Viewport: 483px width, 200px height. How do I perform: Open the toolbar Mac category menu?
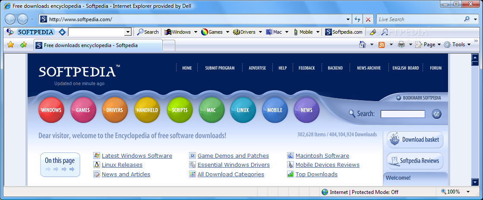click(x=277, y=32)
